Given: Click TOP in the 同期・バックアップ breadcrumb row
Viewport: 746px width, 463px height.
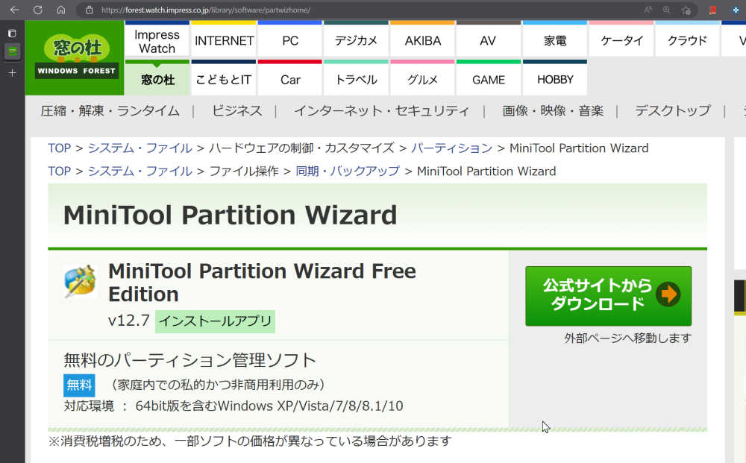Looking at the screenshot, I should (x=60, y=171).
